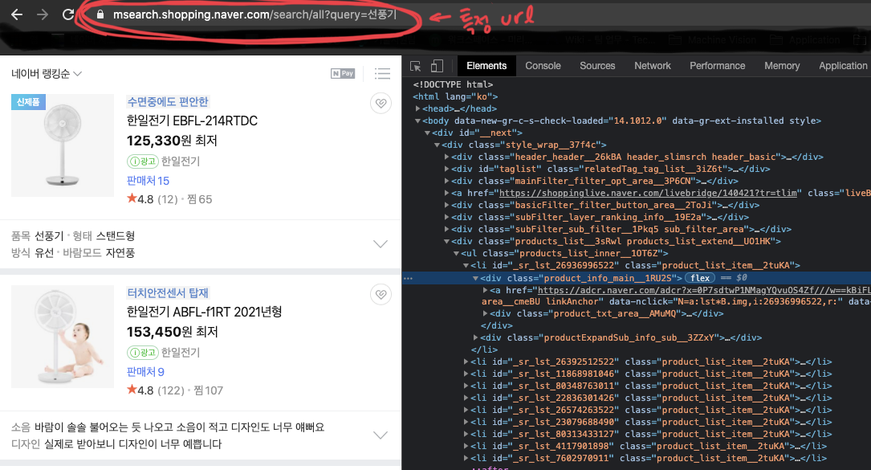Expand the productExpandSub_info_sub div node
This screenshot has width=871, height=470.
tap(475, 337)
